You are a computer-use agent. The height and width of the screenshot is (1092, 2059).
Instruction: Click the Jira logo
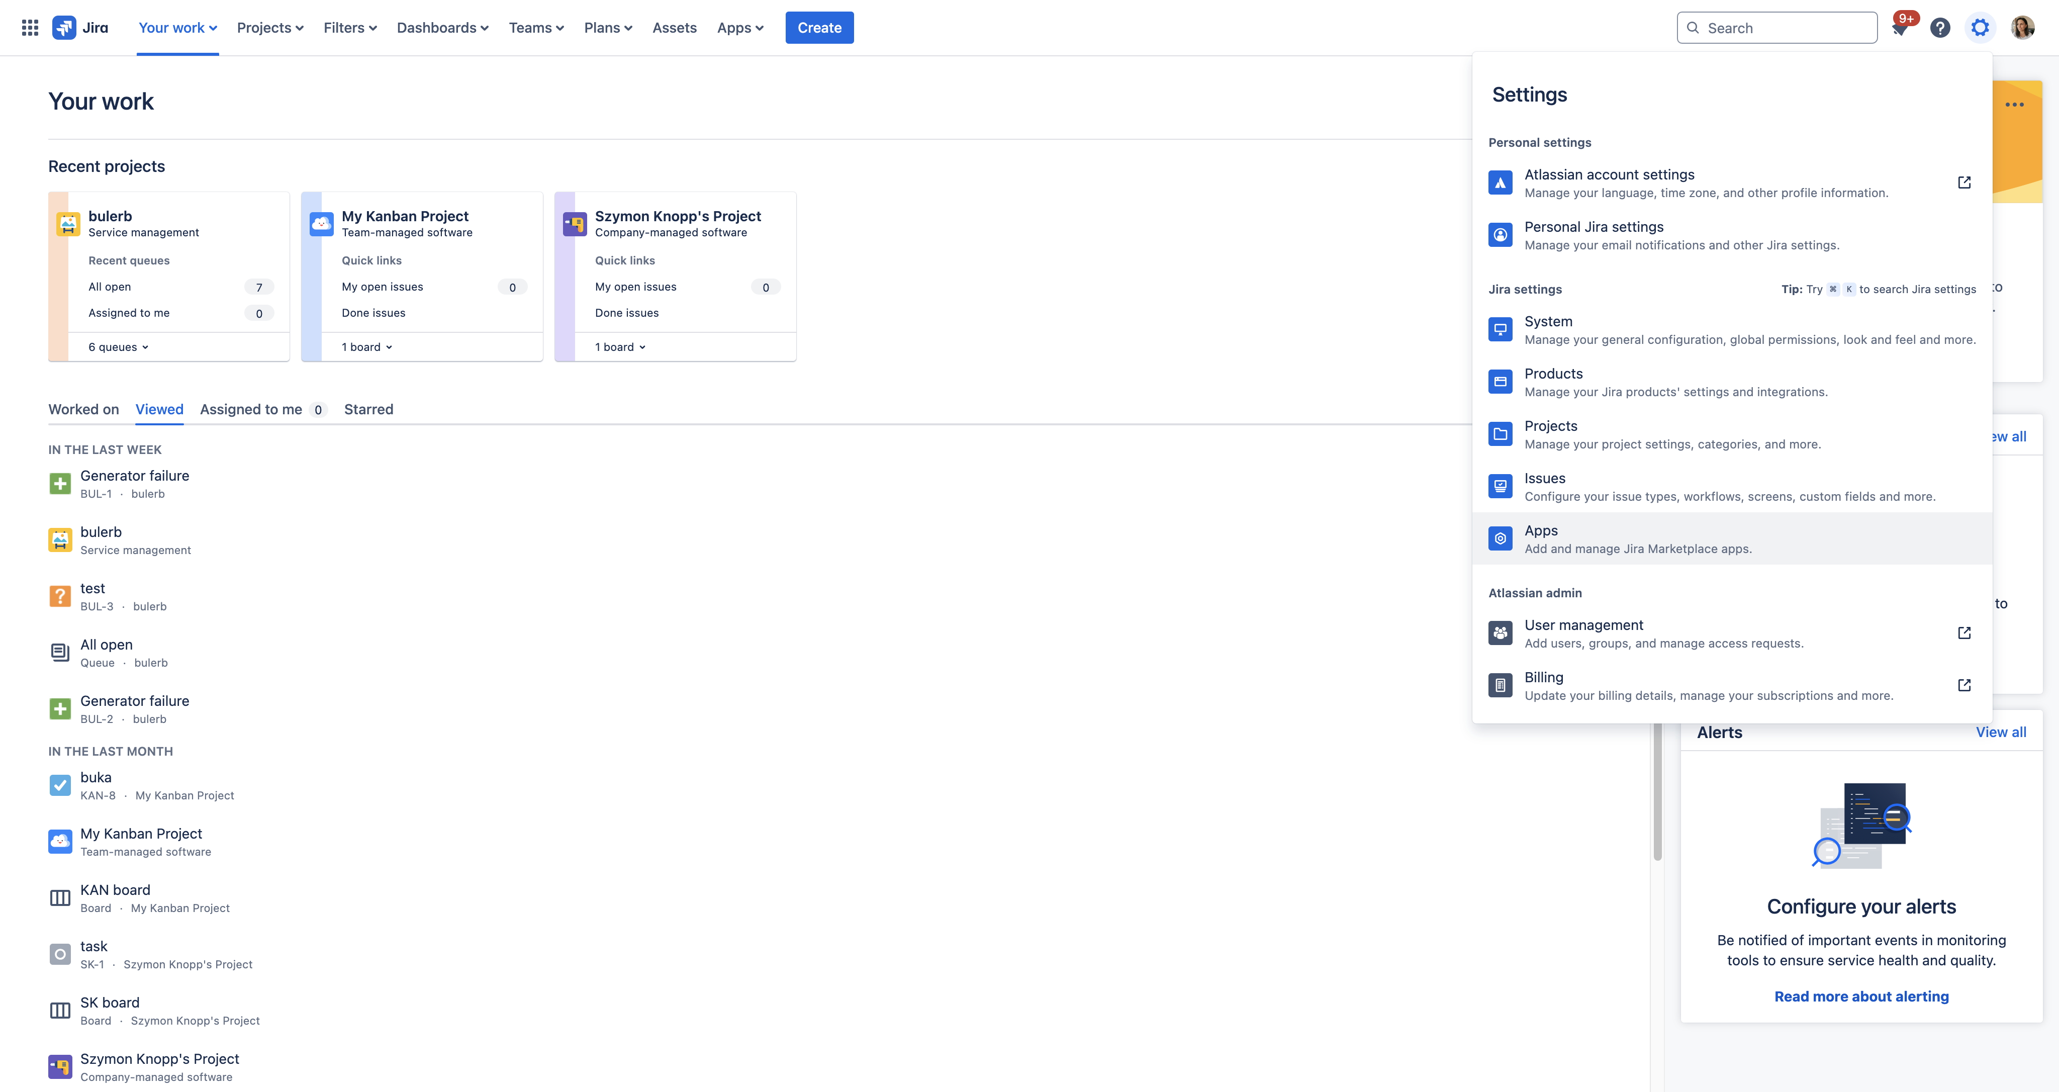pyautogui.click(x=80, y=28)
